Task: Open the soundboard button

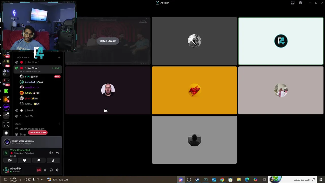Action: click(53, 160)
